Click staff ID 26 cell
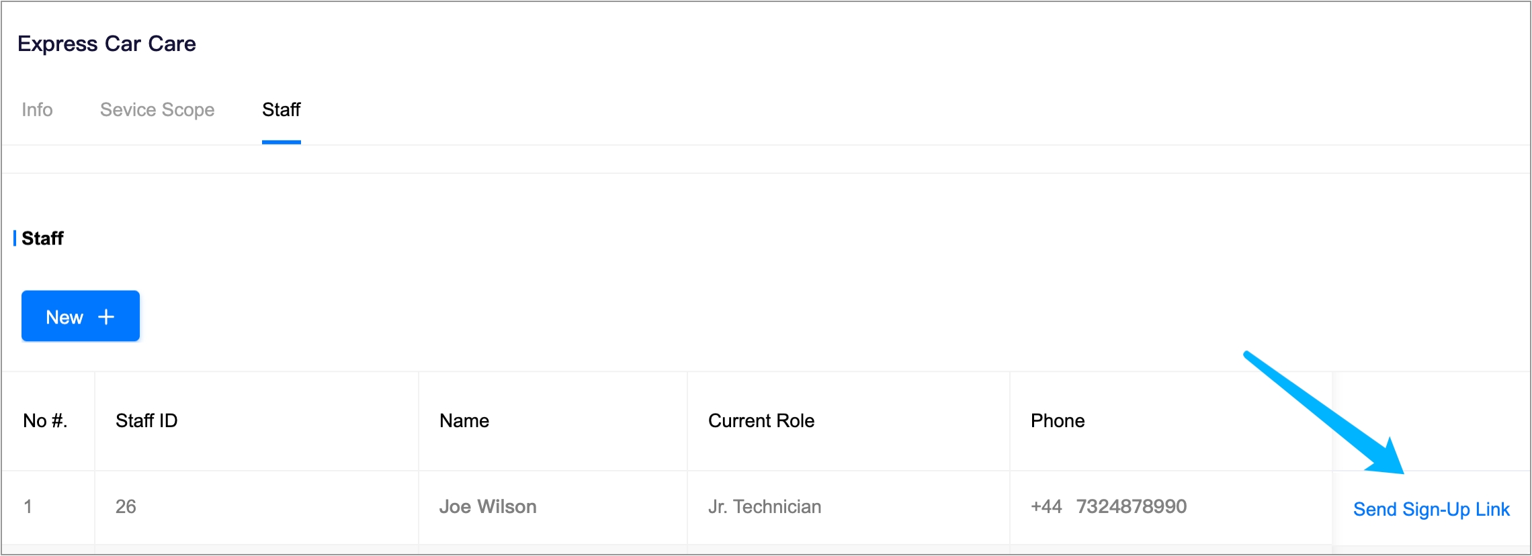The image size is (1532, 556). pyautogui.click(x=126, y=506)
